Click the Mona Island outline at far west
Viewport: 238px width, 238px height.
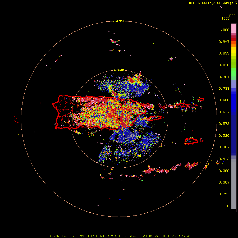[17, 120]
